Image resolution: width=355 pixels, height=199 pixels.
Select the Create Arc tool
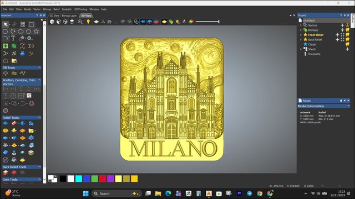pos(5,38)
